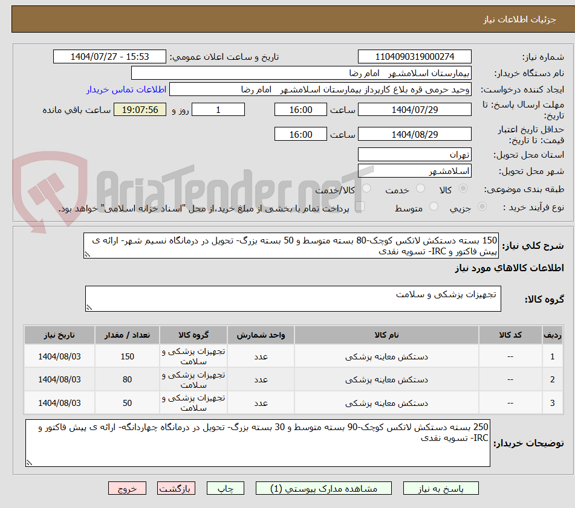The height and width of the screenshot is (508, 575).
Task: Select the جزیي process option
Action: (x=481, y=207)
